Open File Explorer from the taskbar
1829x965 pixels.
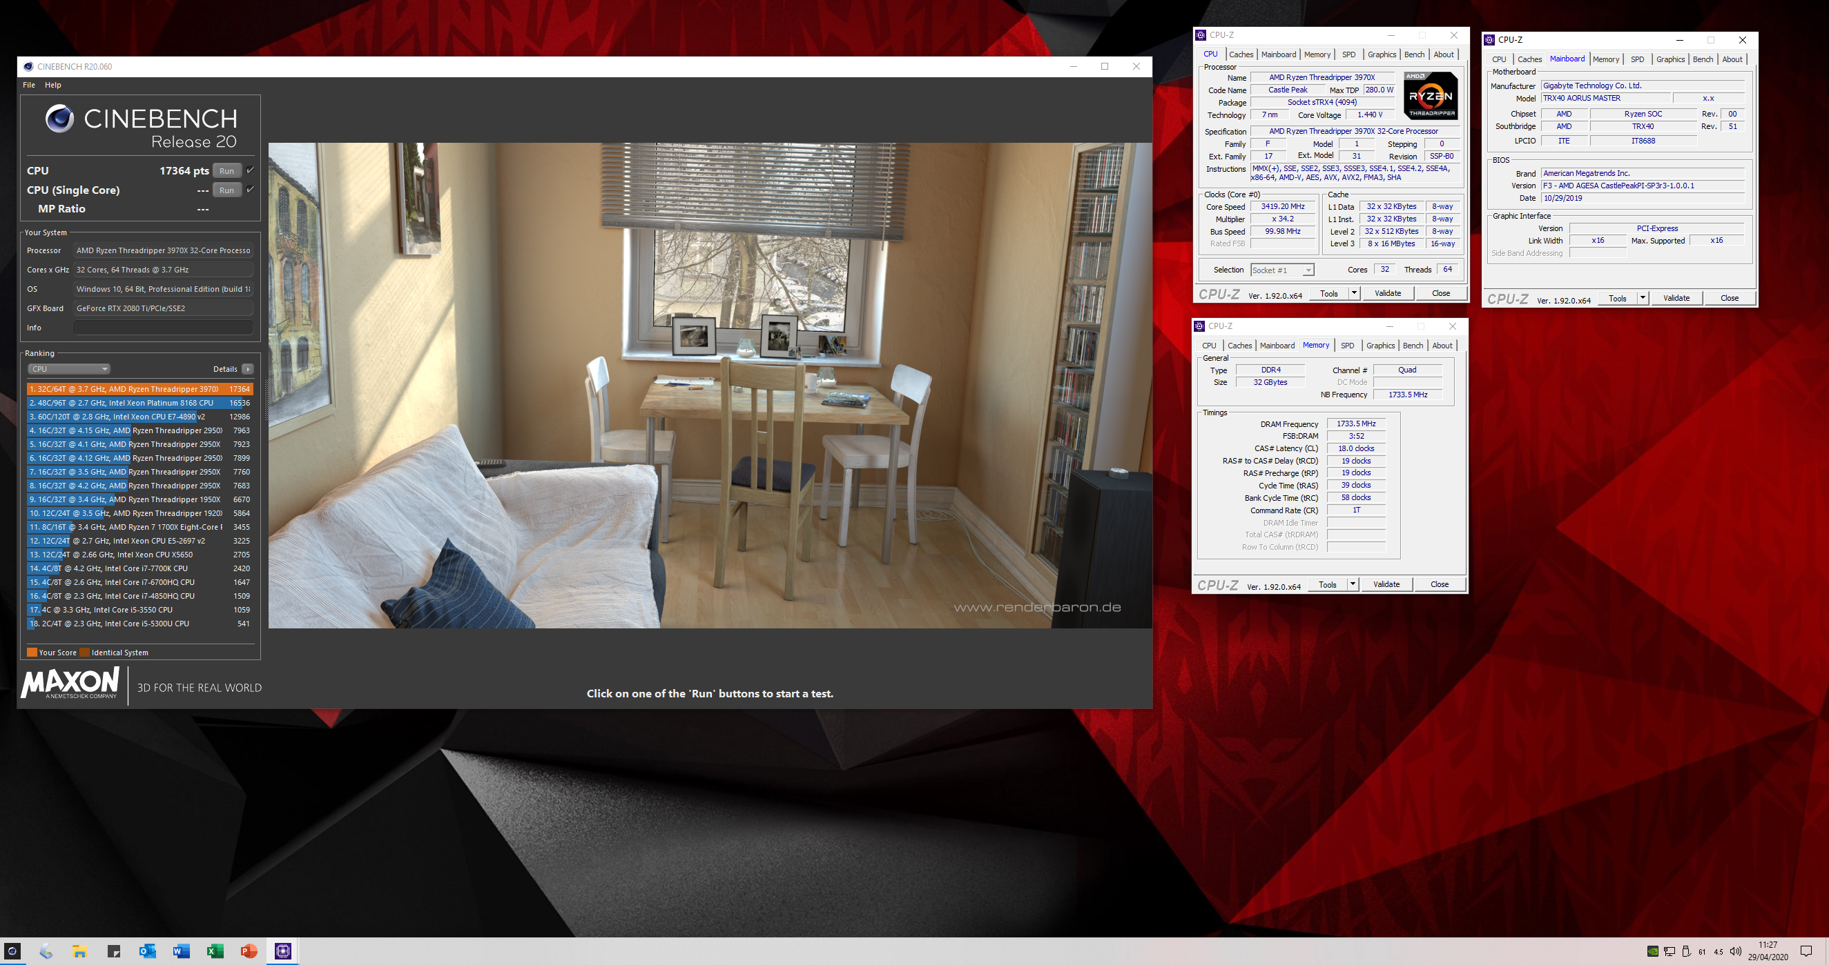pyautogui.click(x=79, y=951)
